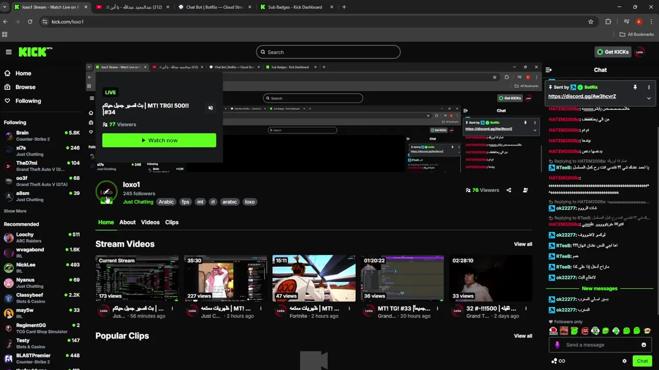The width and height of the screenshot is (659, 370).
Task: Open Following in sidebar
Action: point(22,101)
